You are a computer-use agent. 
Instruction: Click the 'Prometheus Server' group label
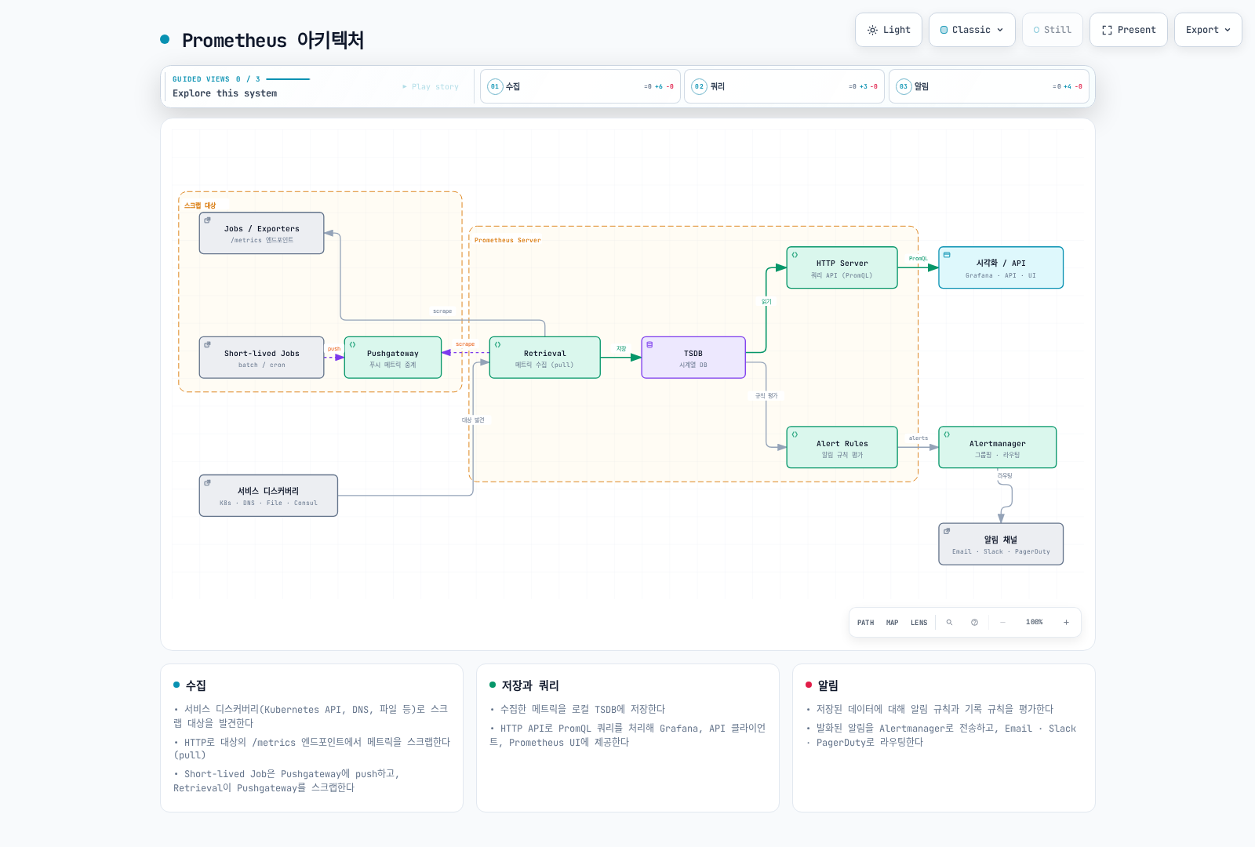click(x=507, y=241)
